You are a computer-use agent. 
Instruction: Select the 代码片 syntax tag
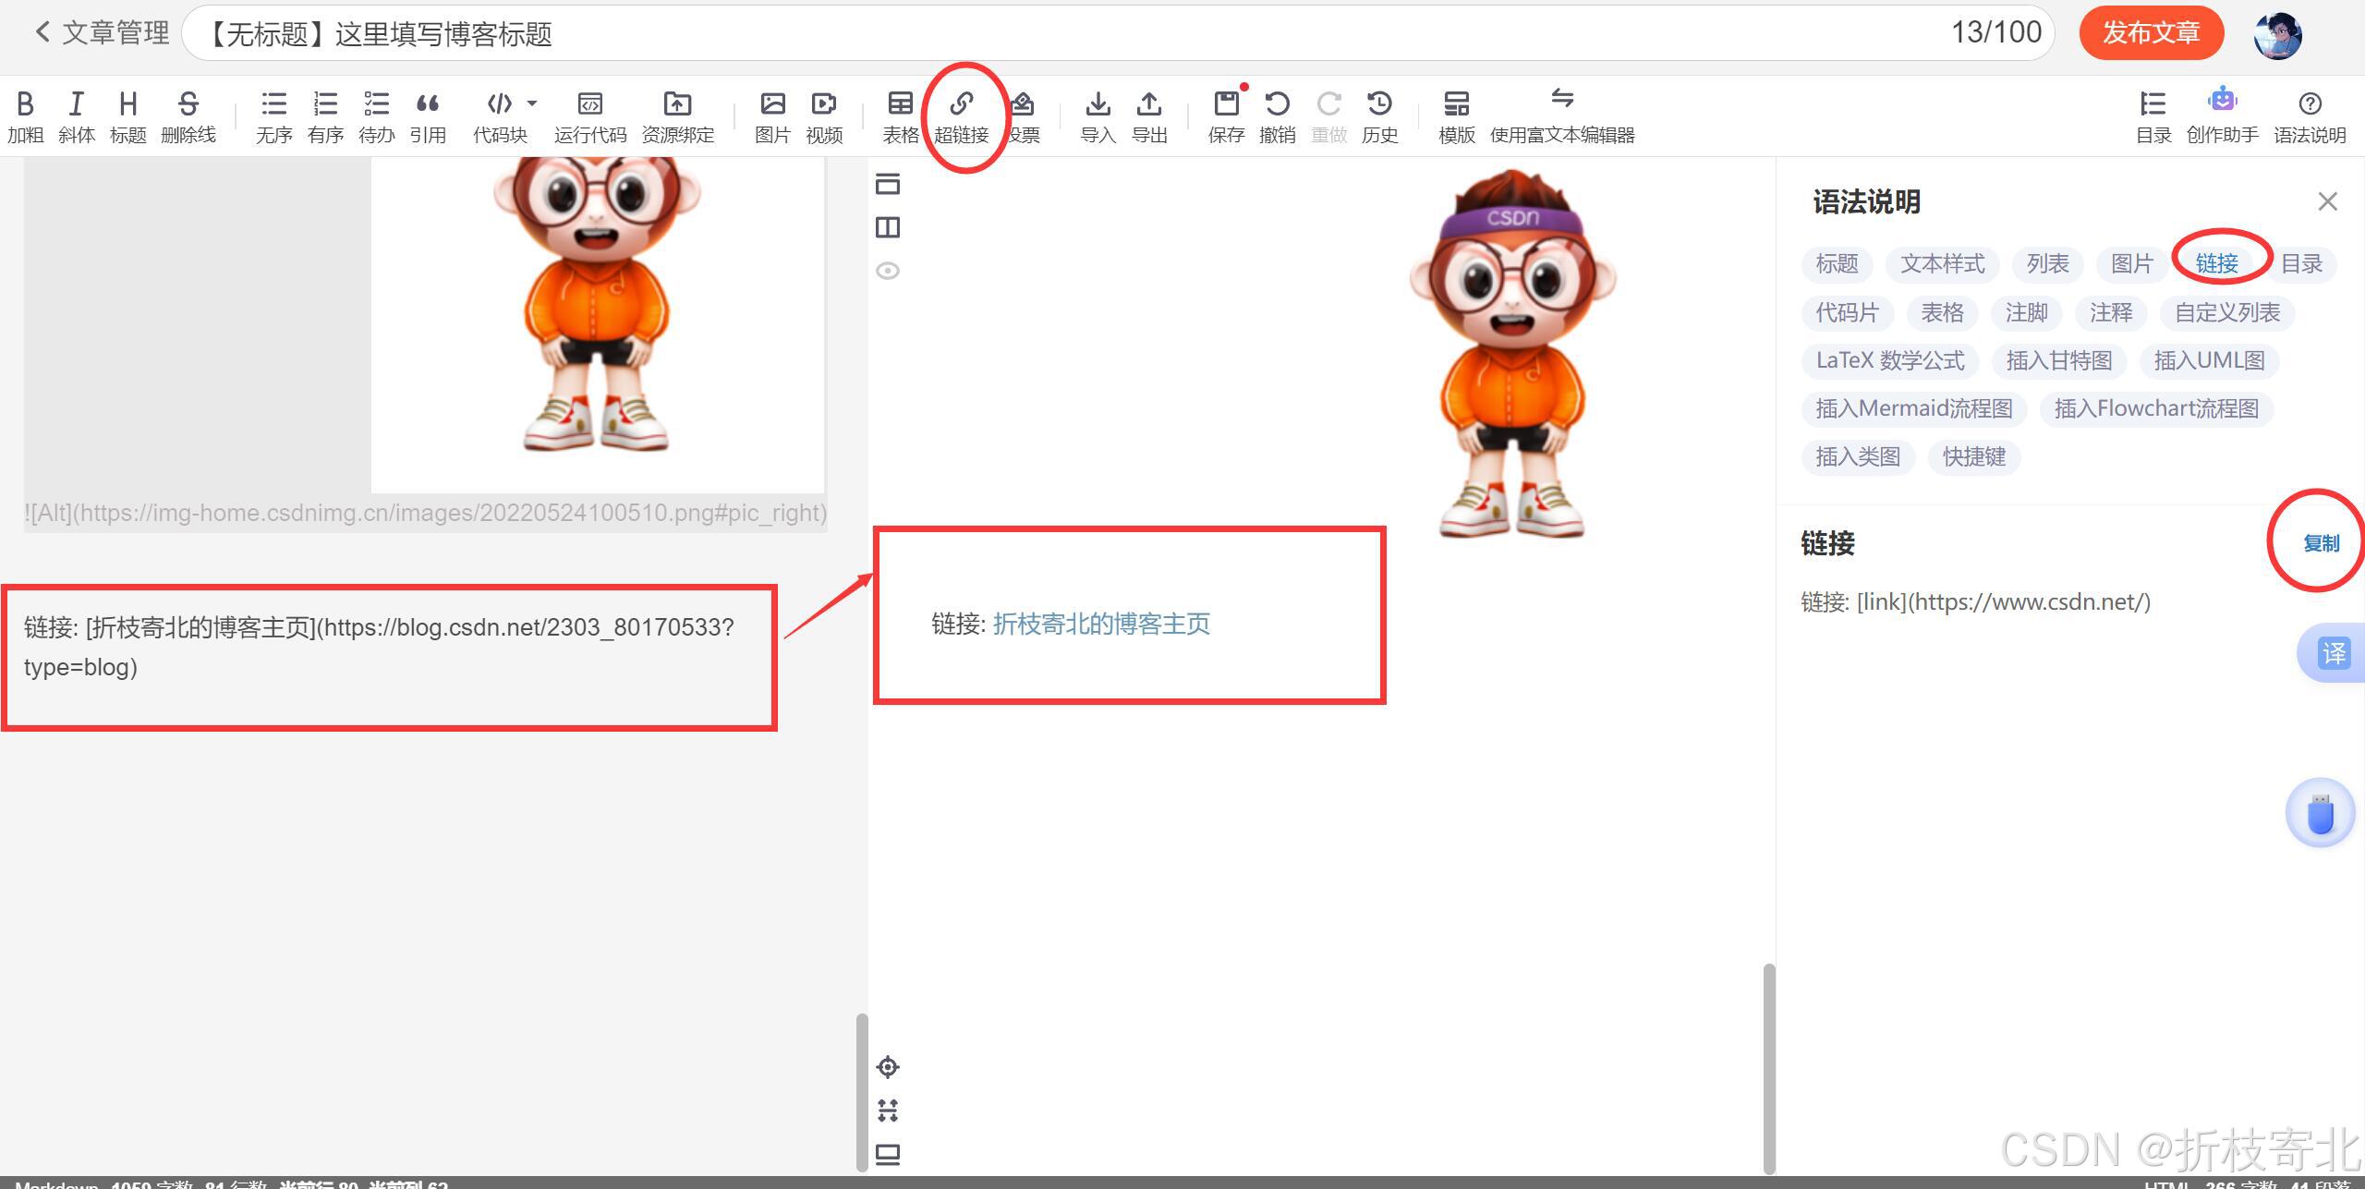(1848, 313)
